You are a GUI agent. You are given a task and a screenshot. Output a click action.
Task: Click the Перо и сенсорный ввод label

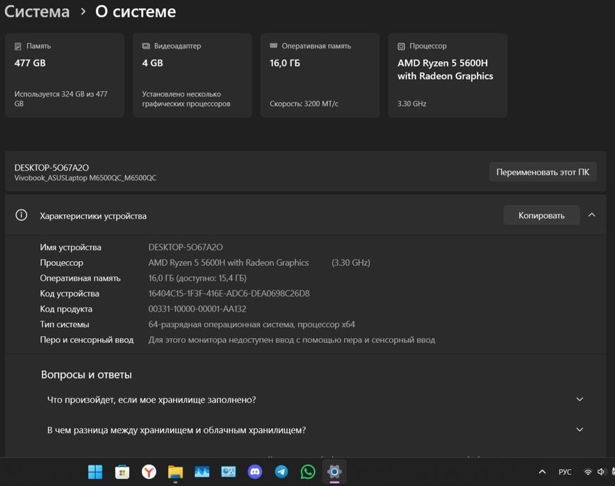coord(87,340)
